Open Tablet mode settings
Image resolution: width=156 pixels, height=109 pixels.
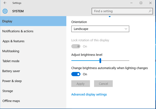pos(33,61)
